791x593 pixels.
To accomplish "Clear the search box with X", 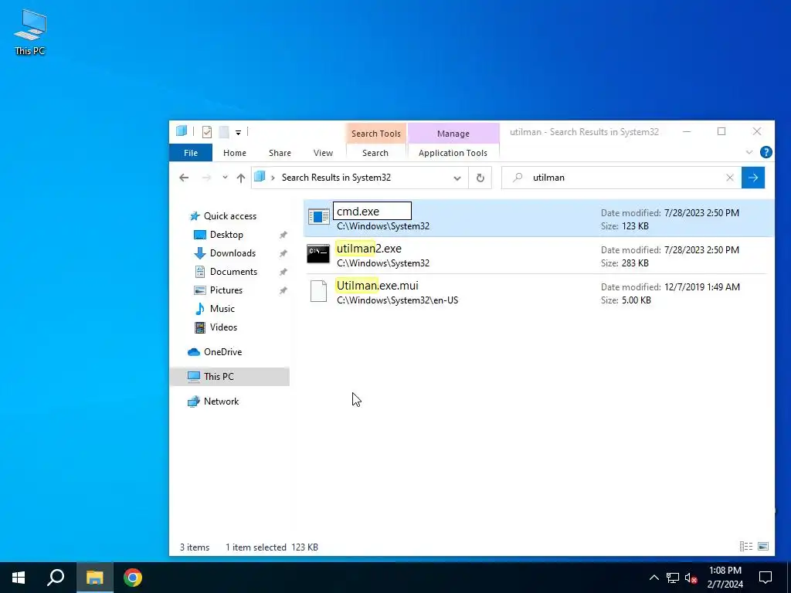I will click(x=729, y=178).
